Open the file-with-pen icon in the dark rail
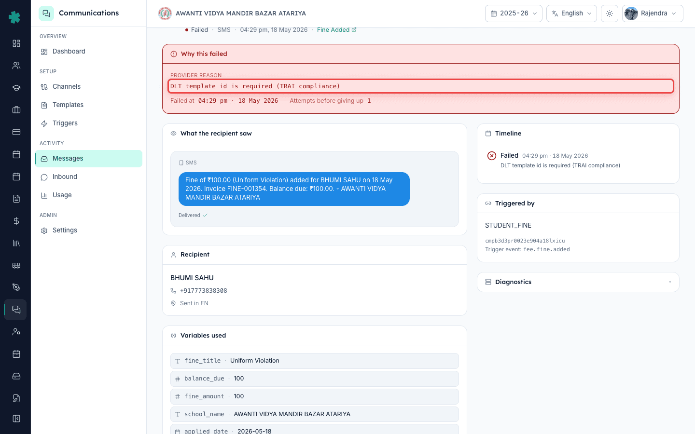Screen dimensions: 695x434 point(16,398)
